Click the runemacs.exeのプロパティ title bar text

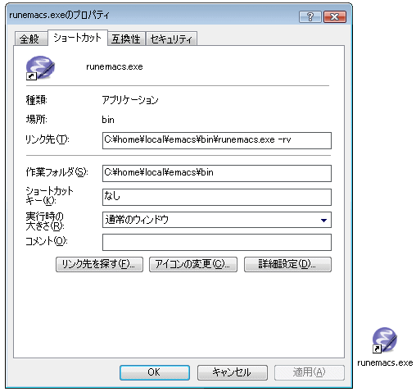59,15
